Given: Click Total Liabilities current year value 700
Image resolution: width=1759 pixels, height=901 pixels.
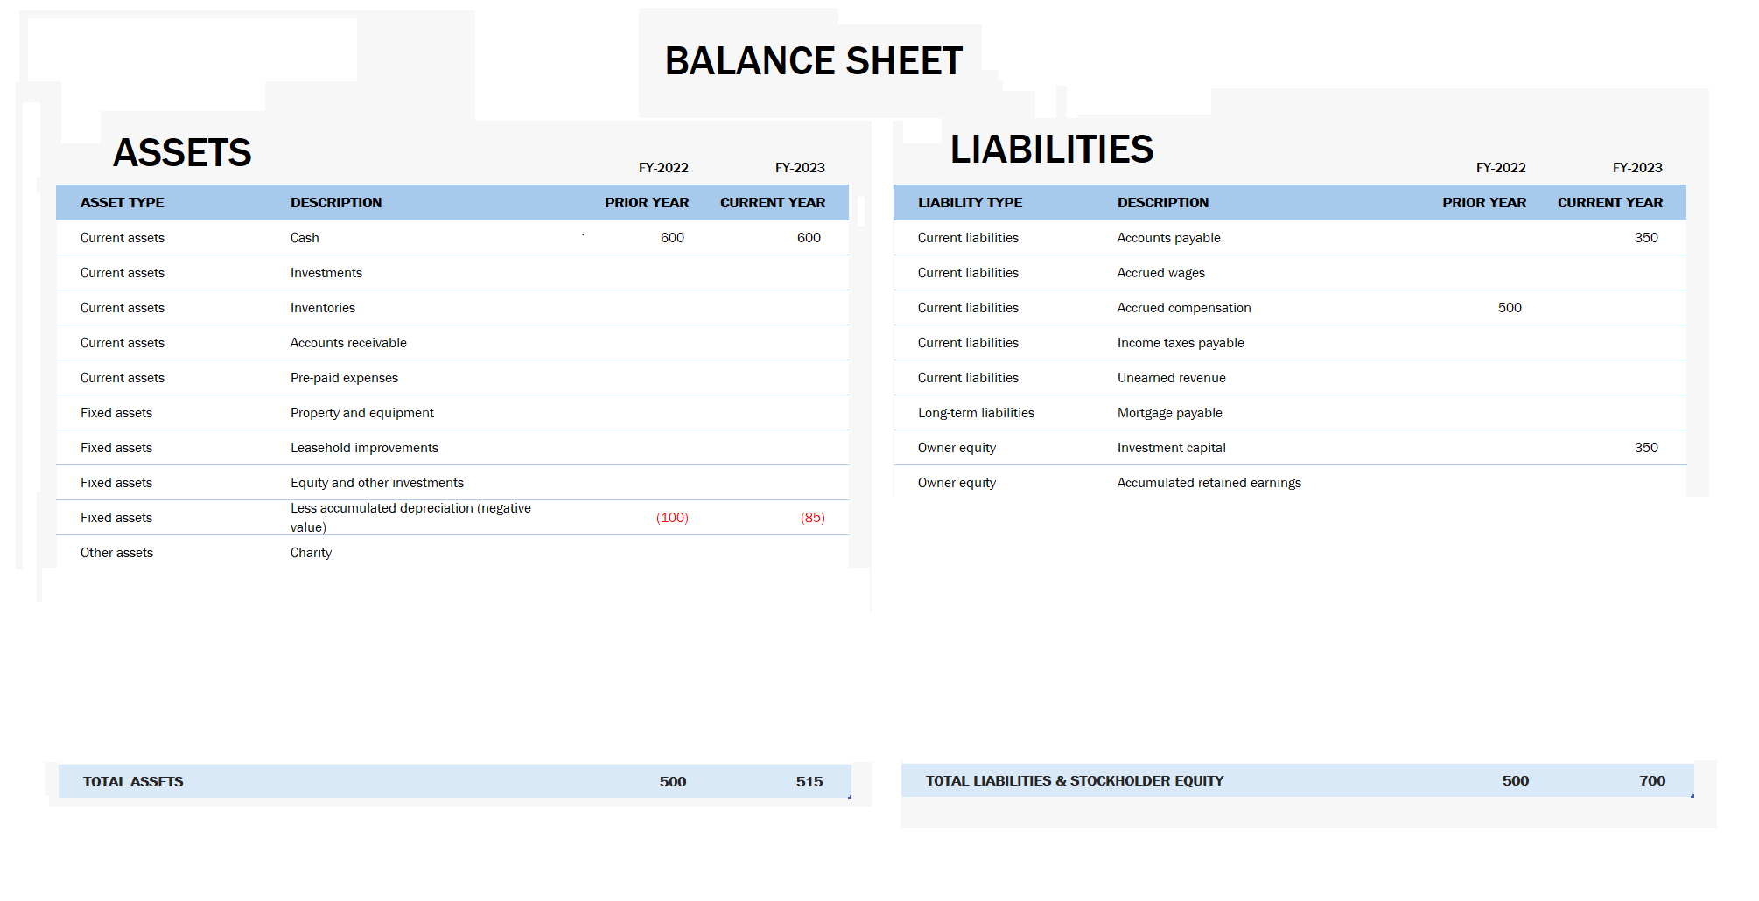Looking at the screenshot, I should [x=1651, y=781].
